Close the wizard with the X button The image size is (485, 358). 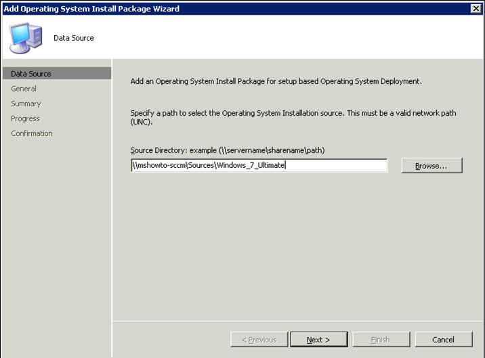(x=476, y=9)
